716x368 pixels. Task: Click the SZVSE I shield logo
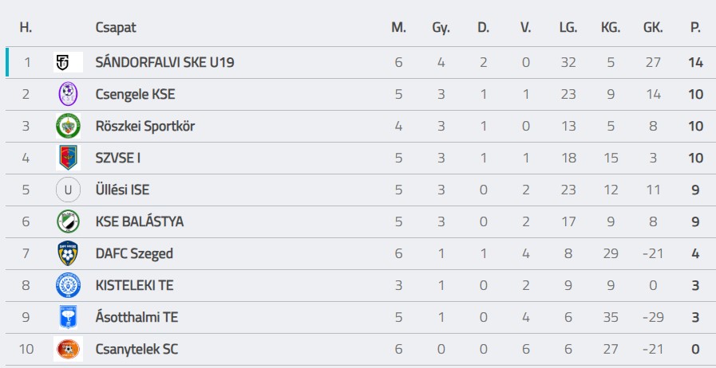68,158
